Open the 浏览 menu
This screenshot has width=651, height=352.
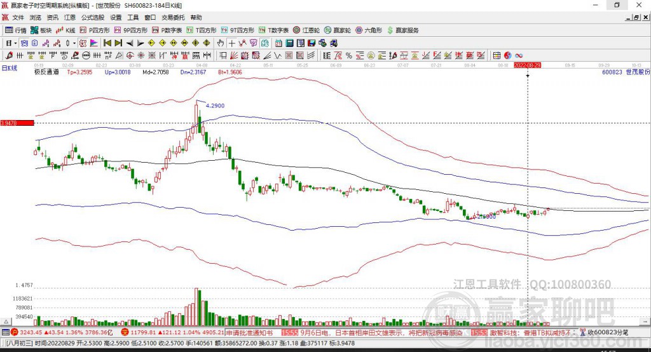click(36, 17)
